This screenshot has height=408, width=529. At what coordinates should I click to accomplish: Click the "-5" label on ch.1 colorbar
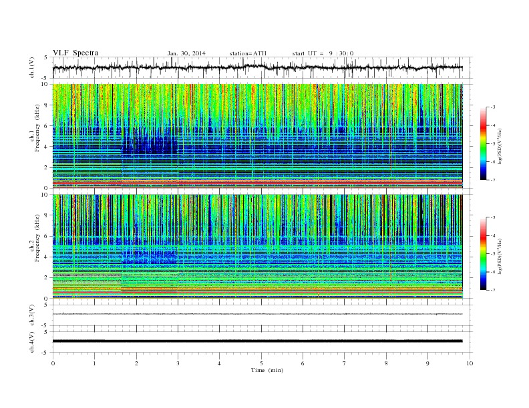click(493, 144)
